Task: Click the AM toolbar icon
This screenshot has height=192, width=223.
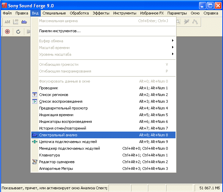Action: pos(7,22)
